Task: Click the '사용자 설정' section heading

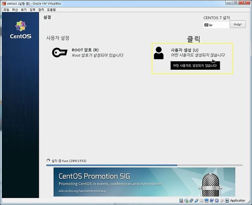Action: point(58,38)
